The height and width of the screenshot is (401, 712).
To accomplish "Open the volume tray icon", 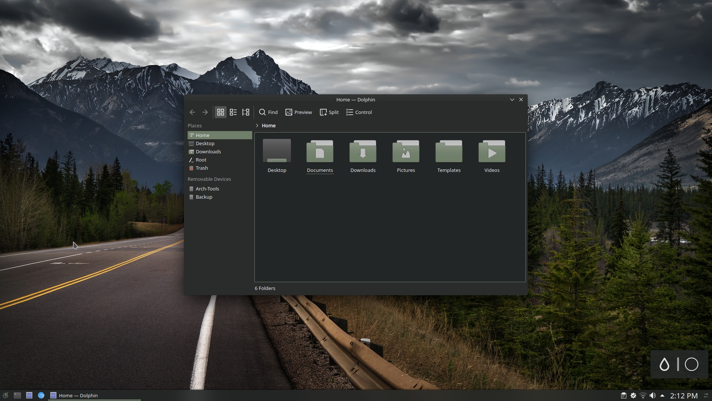I will tap(653, 396).
